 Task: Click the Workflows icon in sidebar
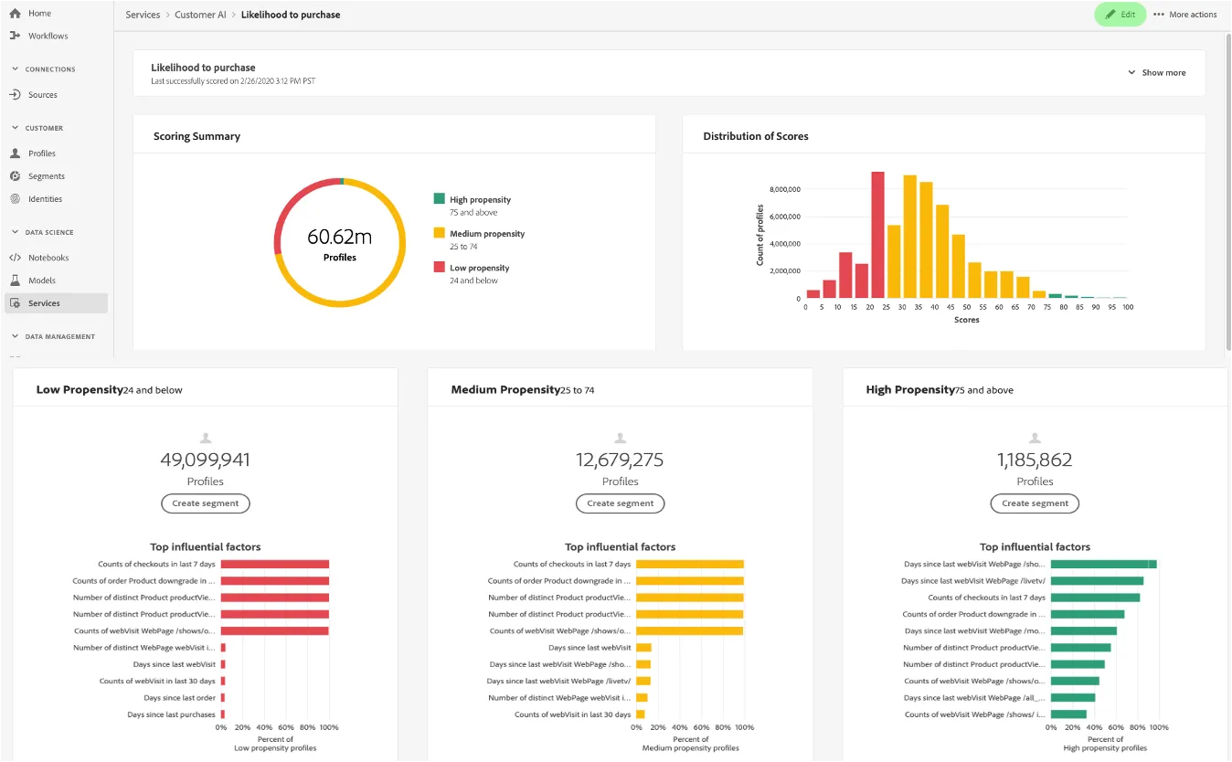click(x=15, y=36)
